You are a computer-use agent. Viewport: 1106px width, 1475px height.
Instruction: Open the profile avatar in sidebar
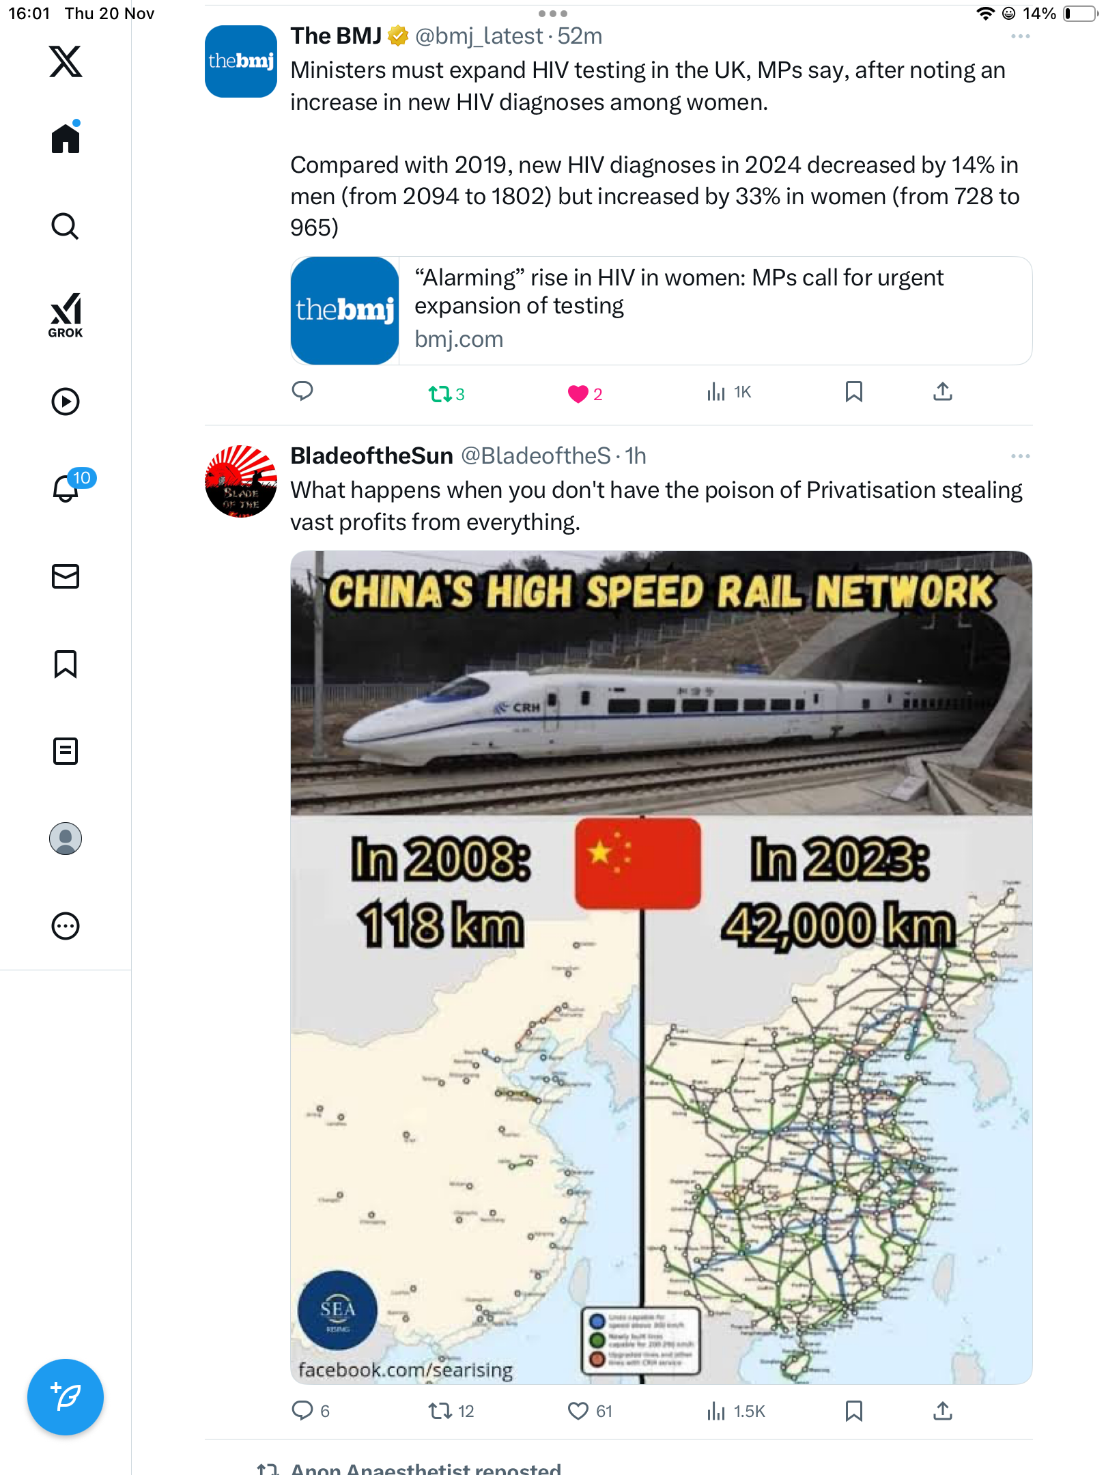coord(66,839)
